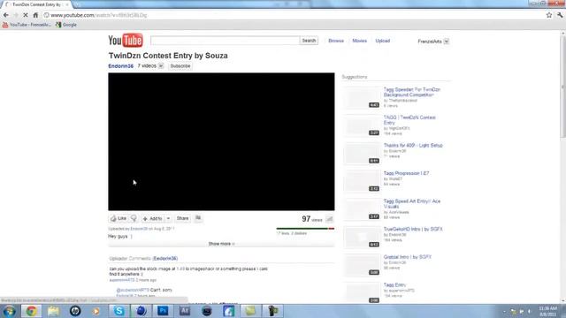The height and width of the screenshot is (318, 566).
Task: Open the HP icon in taskbar
Action: [x=75, y=311]
